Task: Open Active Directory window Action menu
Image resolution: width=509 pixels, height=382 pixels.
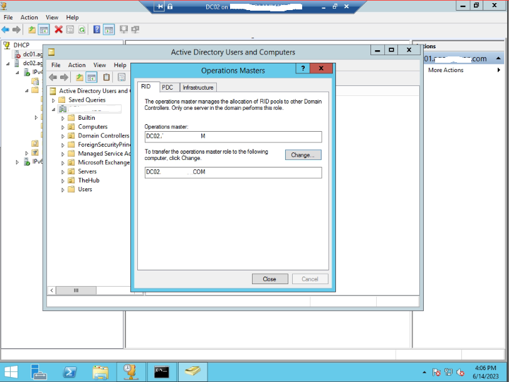Action: 77,65
